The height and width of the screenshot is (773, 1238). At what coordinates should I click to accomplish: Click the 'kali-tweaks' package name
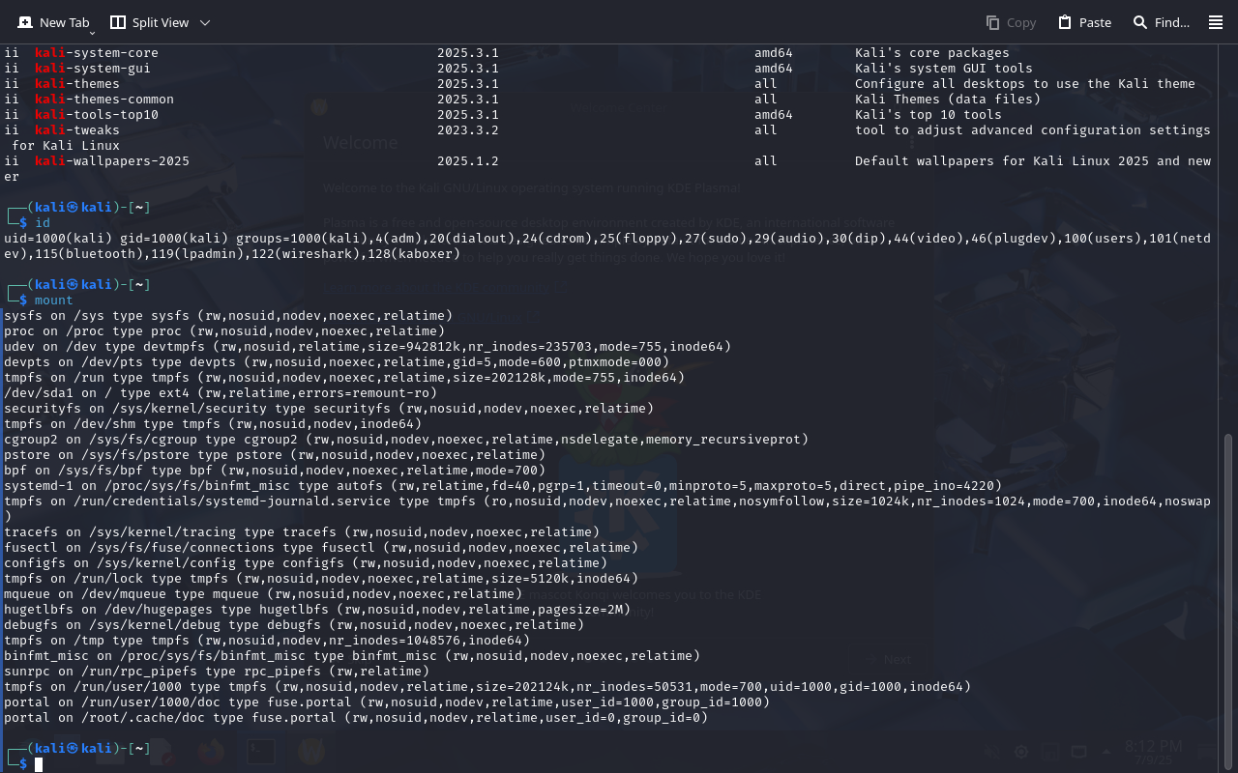[x=77, y=130]
